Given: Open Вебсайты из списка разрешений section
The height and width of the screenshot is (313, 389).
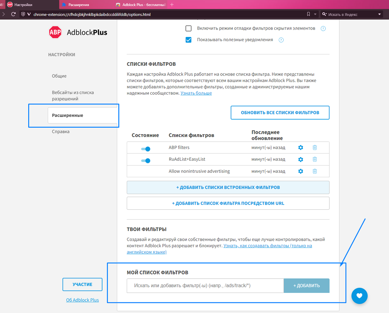Looking at the screenshot, I should [x=73, y=96].
